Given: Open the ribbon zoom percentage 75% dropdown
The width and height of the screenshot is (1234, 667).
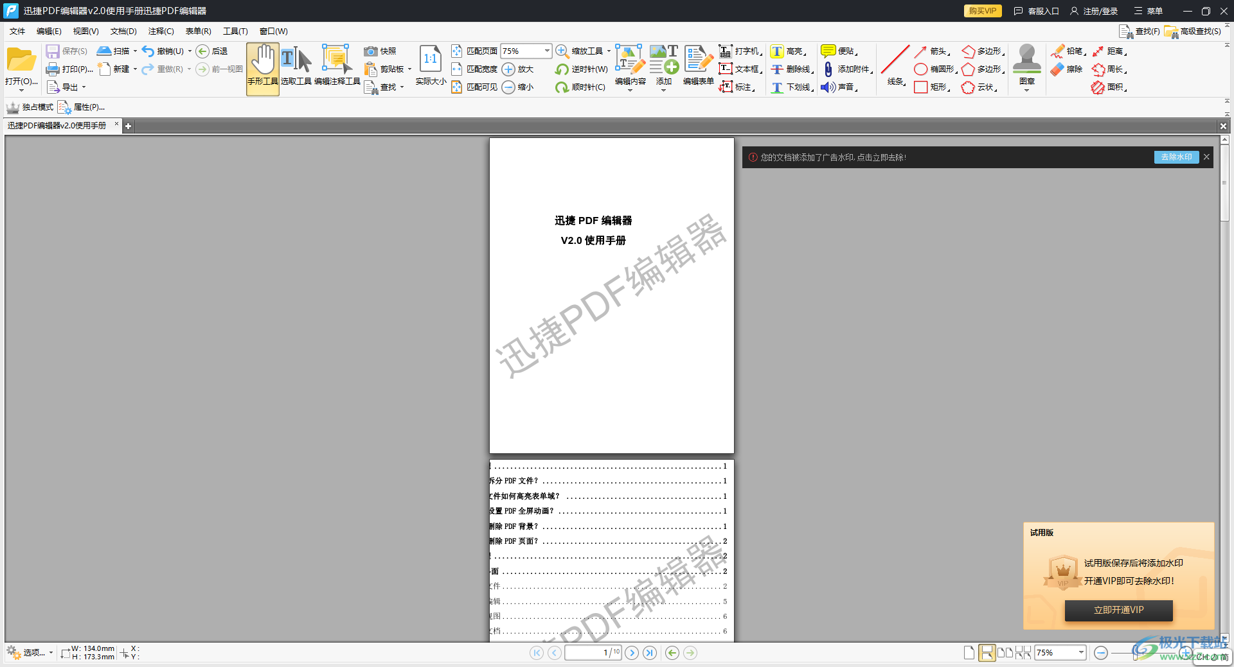Looking at the screenshot, I should (547, 51).
